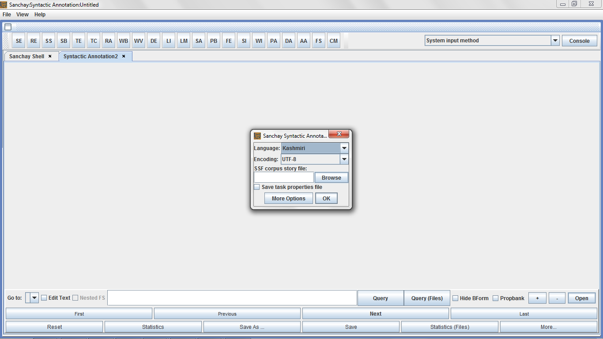Click the RA toolbar button
This screenshot has width=603, height=339.
click(x=109, y=41)
